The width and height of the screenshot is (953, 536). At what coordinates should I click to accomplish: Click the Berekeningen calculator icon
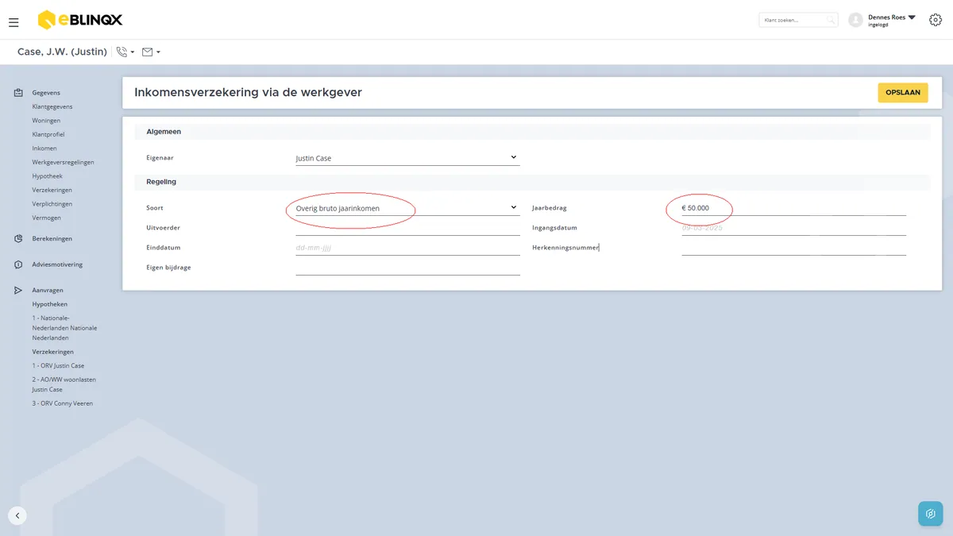tap(18, 238)
